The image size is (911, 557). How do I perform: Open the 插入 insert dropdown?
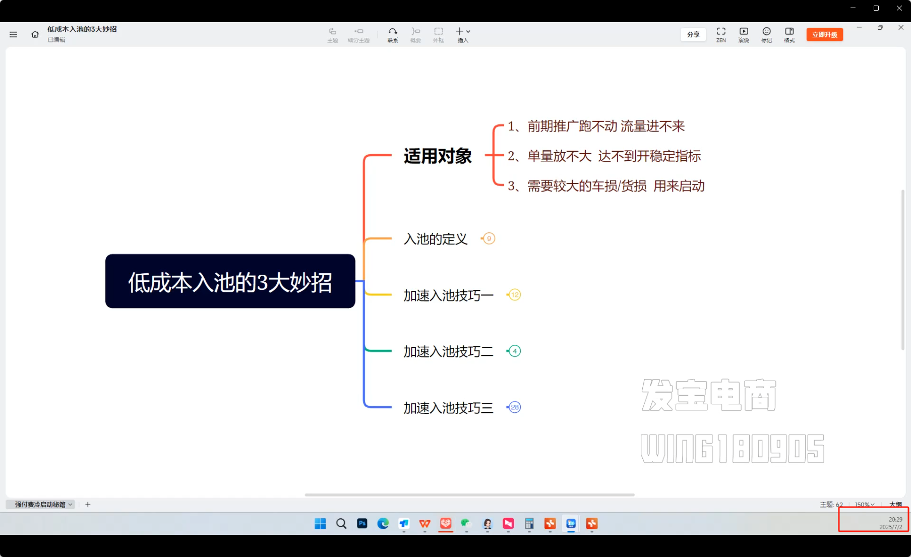(463, 34)
